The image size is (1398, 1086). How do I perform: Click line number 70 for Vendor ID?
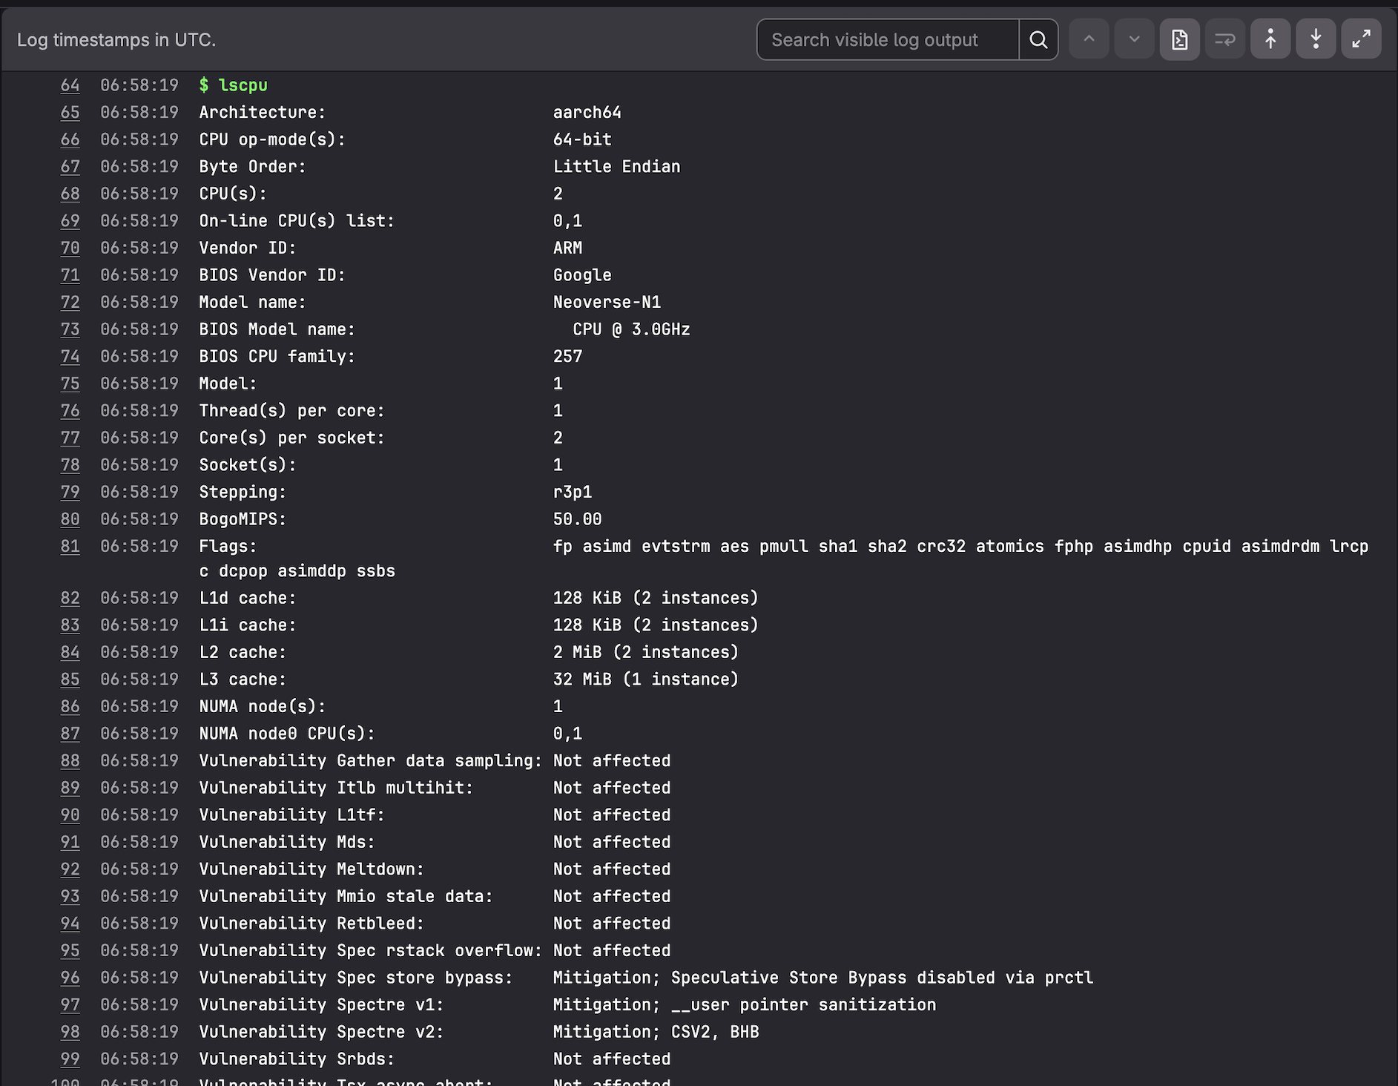[x=70, y=248]
